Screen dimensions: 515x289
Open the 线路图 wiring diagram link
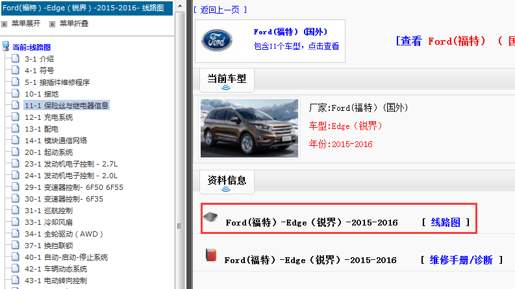tap(446, 222)
